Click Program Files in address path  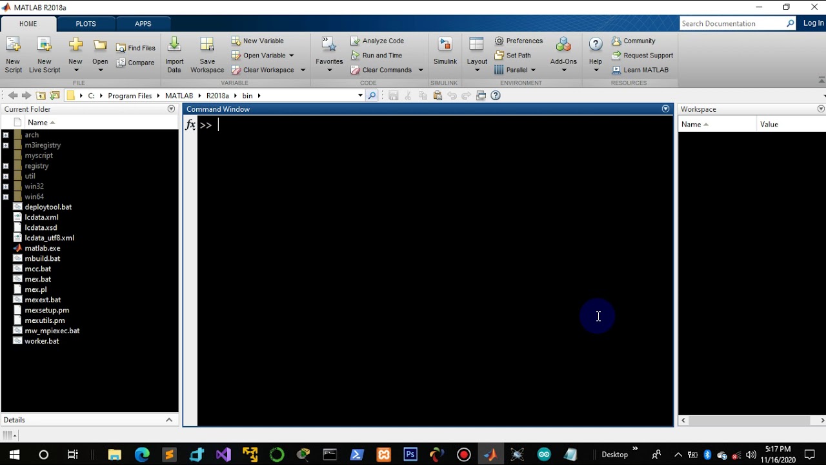(130, 96)
